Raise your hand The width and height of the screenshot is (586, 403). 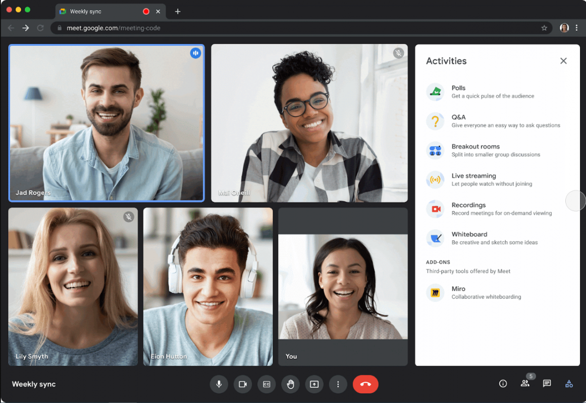pos(290,384)
